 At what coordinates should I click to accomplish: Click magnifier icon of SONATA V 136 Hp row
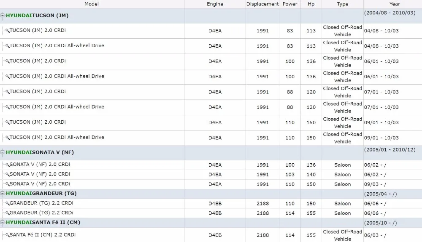pos(8,165)
